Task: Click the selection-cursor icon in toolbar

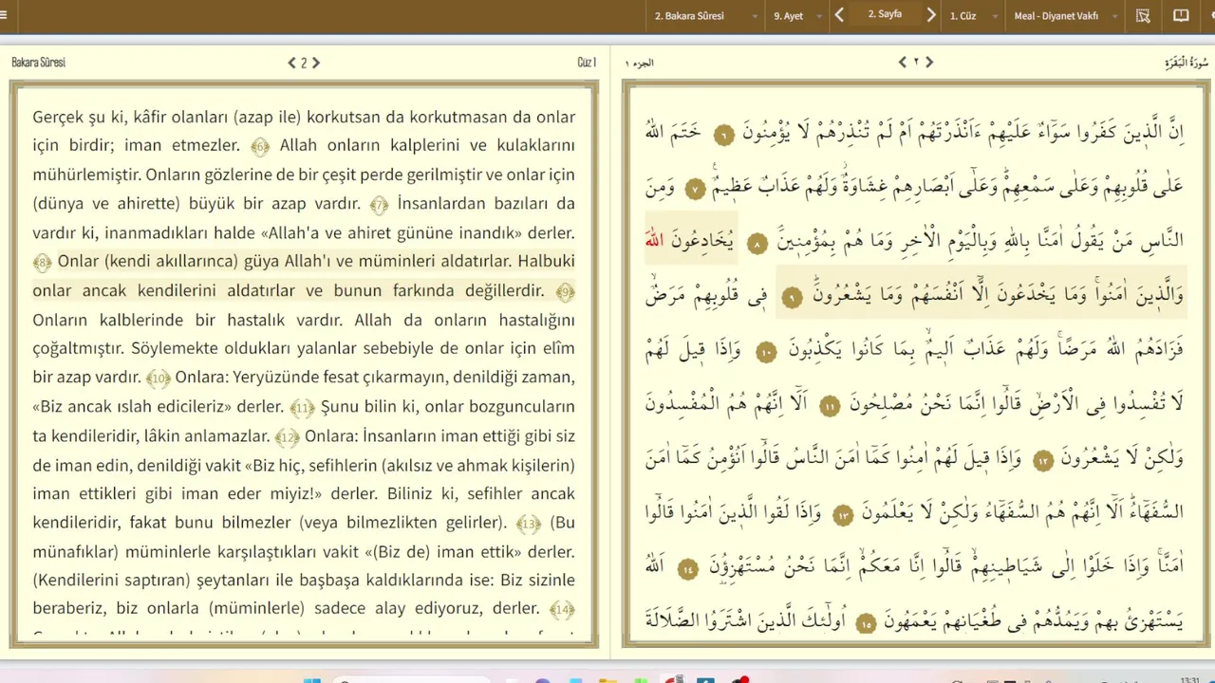Action: pos(1143,16)
